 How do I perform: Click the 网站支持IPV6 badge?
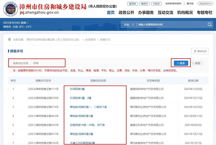coord(205,4)
